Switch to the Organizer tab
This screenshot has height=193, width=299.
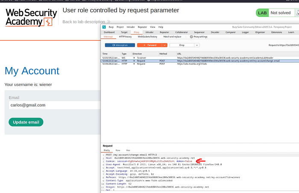click(260, 32)
